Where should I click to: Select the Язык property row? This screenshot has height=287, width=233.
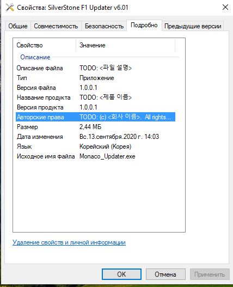(95, 146)
